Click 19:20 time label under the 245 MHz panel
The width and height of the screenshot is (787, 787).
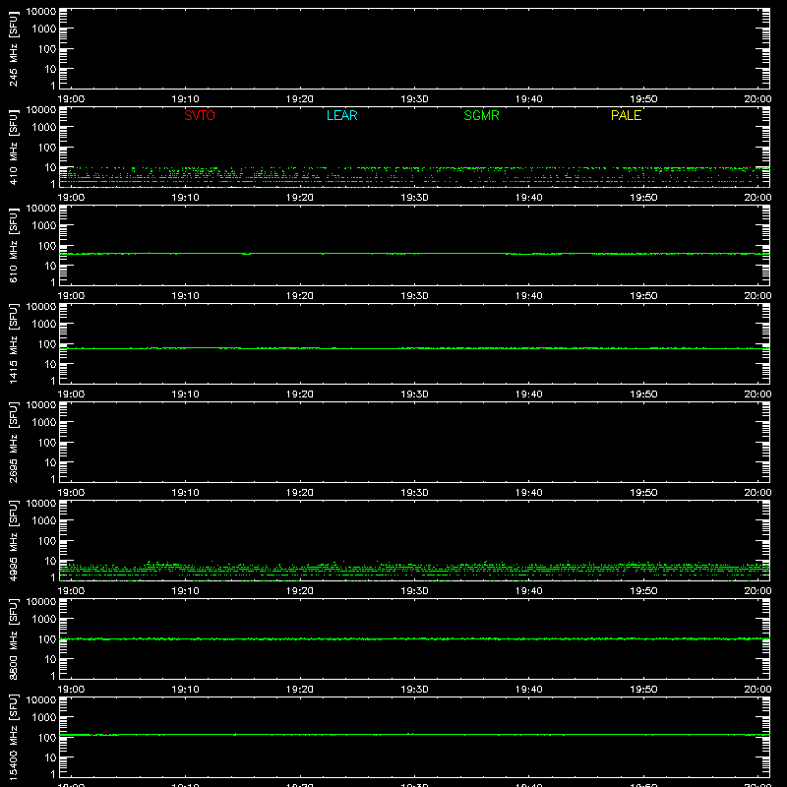point(300,99)
